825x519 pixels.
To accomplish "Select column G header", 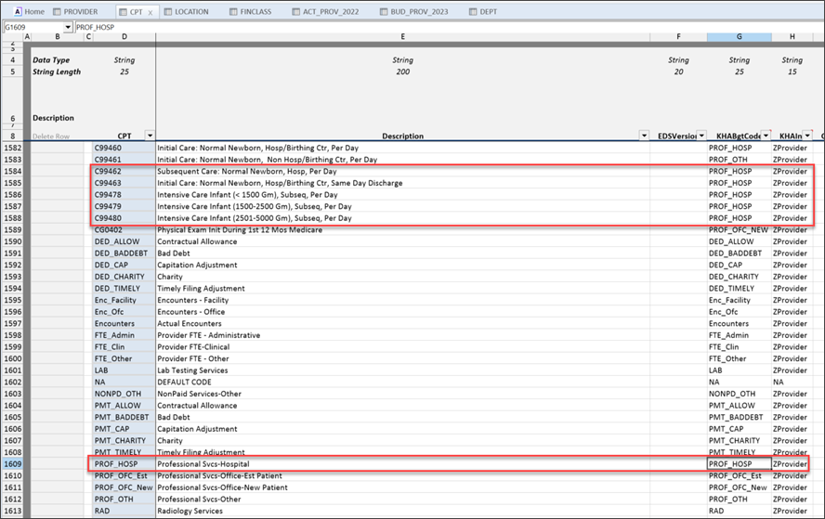I will point(739,37).
